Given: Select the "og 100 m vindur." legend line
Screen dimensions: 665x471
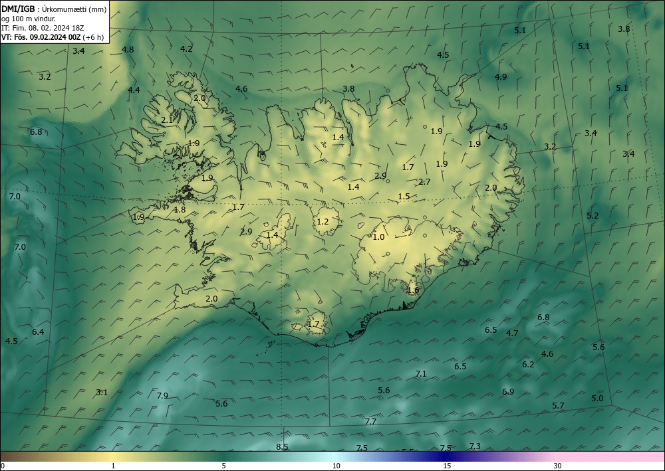Looking at the screenshot, I should coord(29,19).
